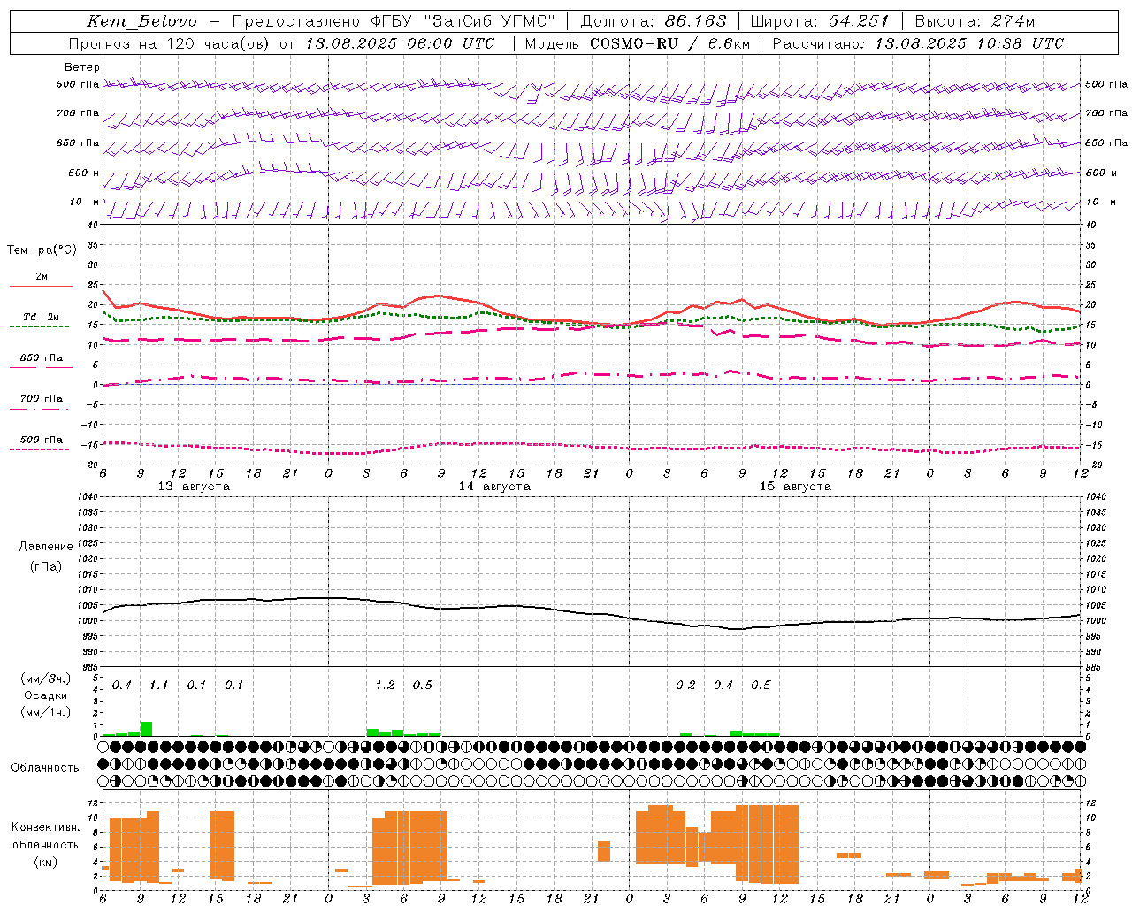Click the Конвективн. convective cloud label

tap(45, 827)
